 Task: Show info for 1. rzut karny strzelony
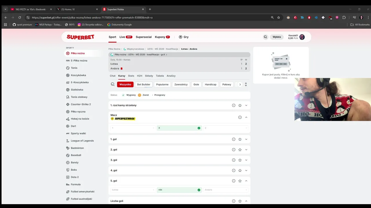[x=234, y=105]
